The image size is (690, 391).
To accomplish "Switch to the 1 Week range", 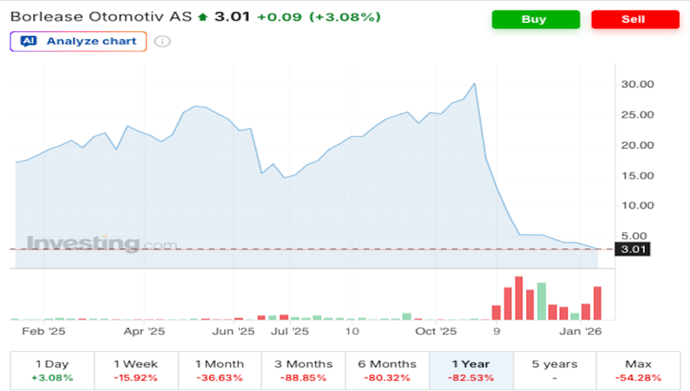I will (x=136, y=370).
